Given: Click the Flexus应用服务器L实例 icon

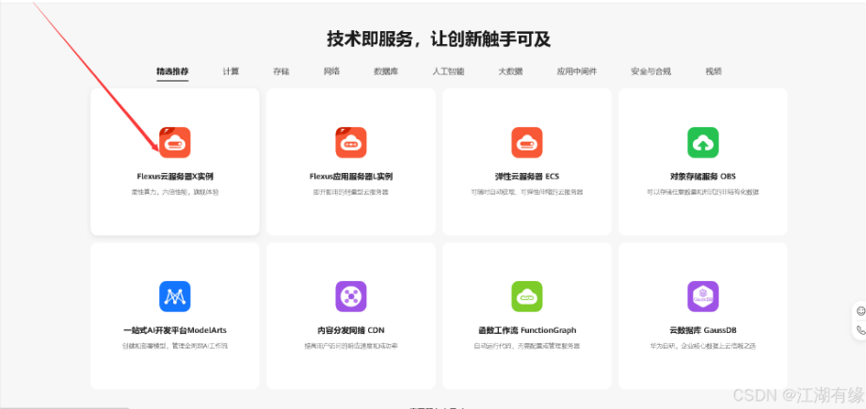Looking at the screenshot, I should (351, 142).
